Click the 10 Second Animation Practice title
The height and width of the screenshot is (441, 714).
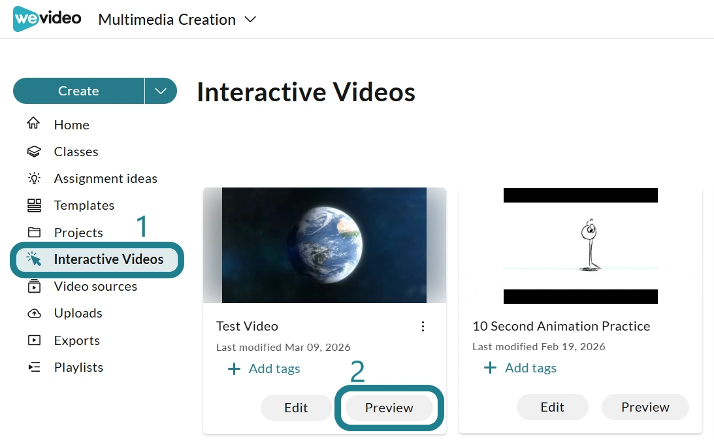(x=561, y=326)
